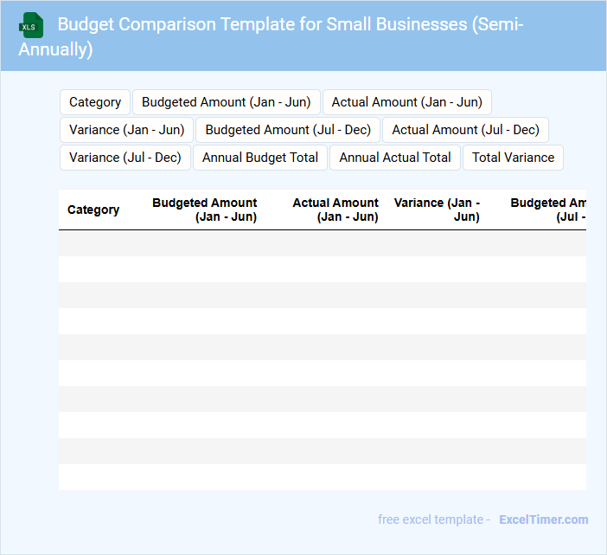Click the Annual Actual Total tag
The width and height of the screenshot is (607, 555).
[x=395, y=158]
